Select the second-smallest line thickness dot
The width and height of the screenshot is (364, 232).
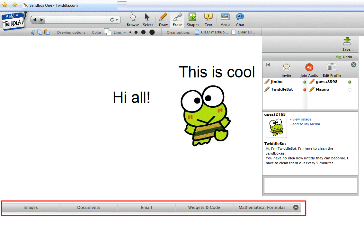tap(130, 32)
